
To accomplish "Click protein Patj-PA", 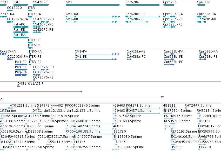I will (21, 75).
